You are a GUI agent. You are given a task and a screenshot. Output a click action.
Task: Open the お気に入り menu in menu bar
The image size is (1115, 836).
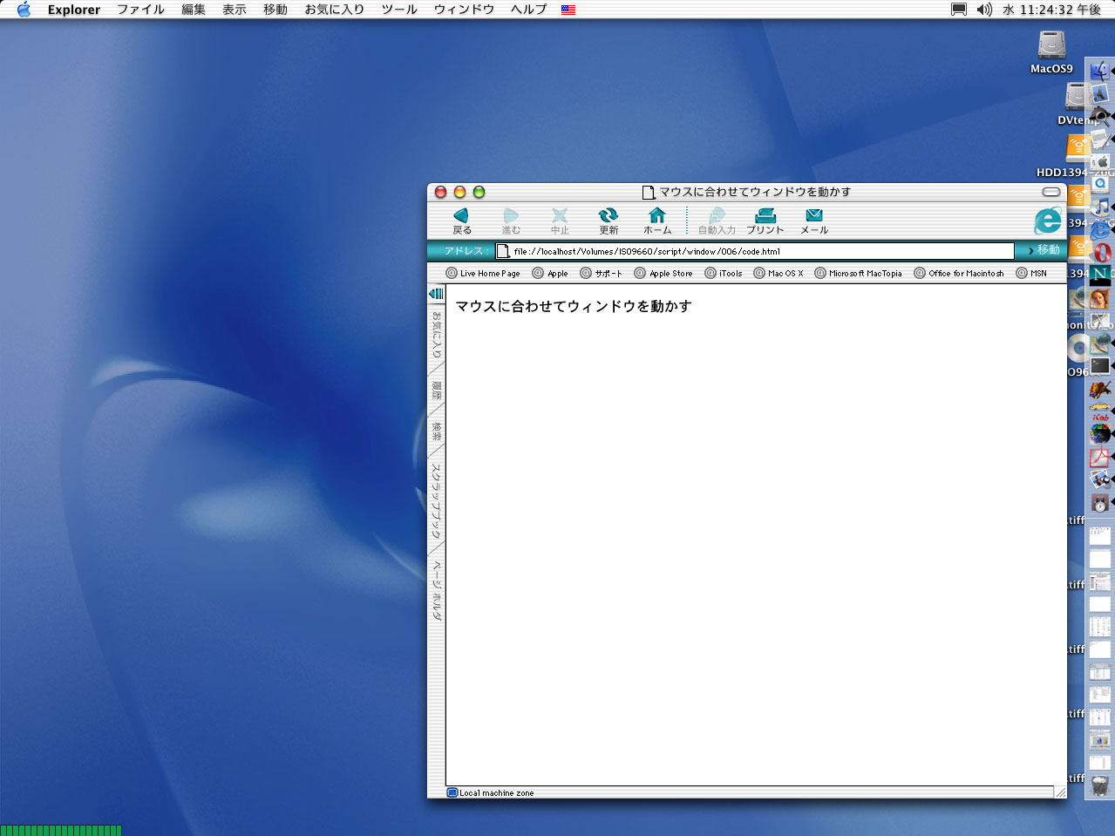click(x=334, y=10)
